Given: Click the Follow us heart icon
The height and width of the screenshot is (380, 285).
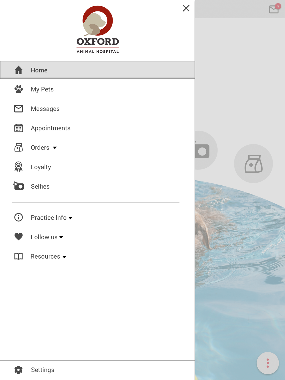Looking at the screenshot, I should click(19, 237).
